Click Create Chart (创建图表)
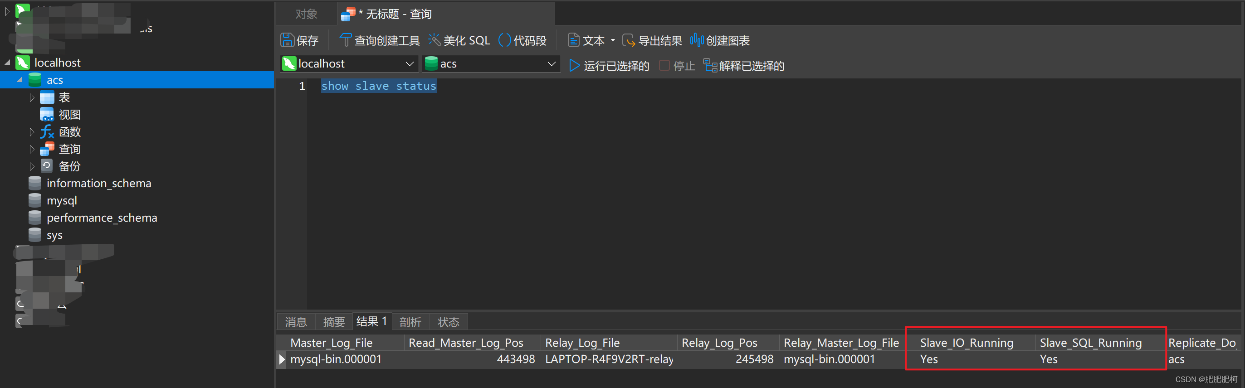The image size is (1245, 388). tap(720, 41)
